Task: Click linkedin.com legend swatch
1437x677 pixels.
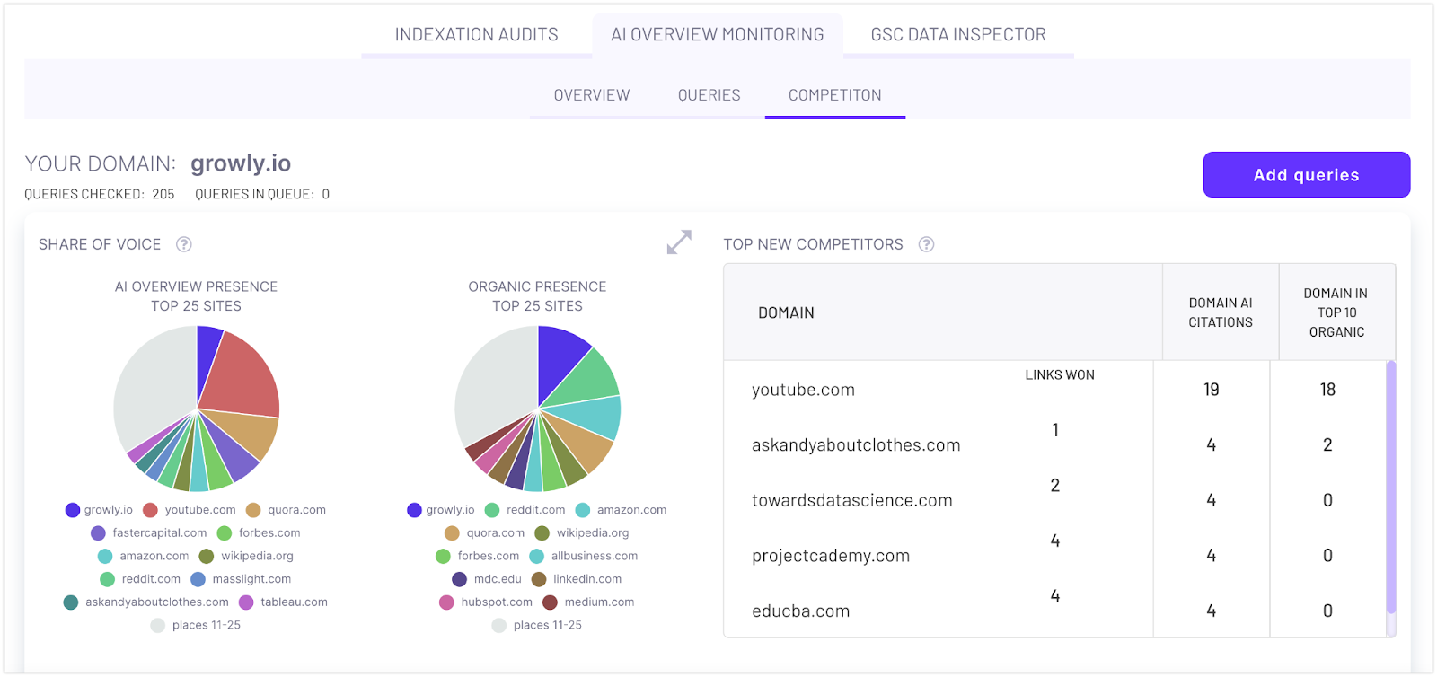Action: [x=539, y=580]
